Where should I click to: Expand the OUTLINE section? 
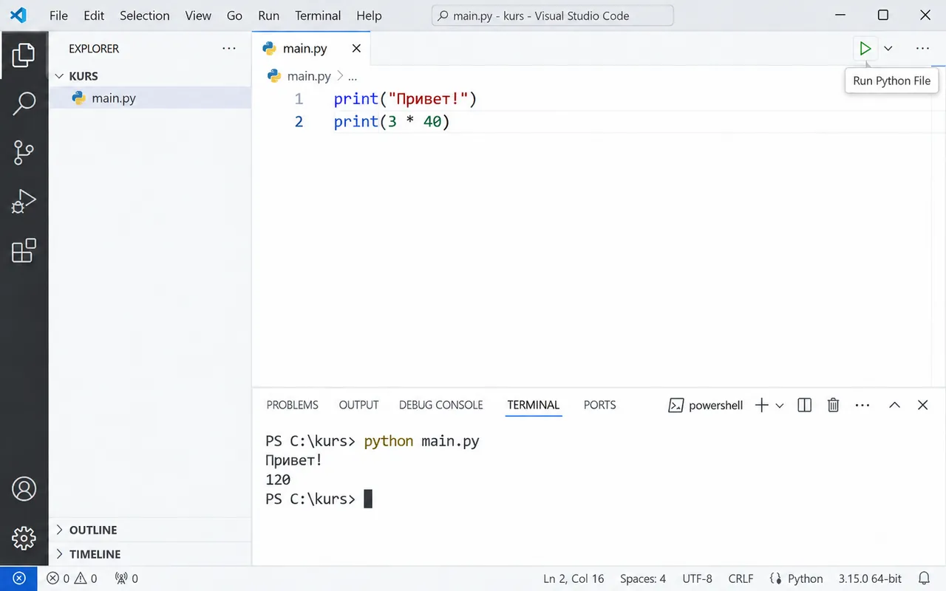click(150, 530)
